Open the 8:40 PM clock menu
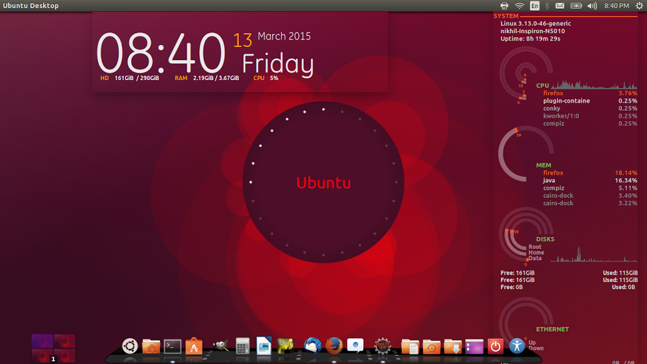Image resolution: width=647 pixels, height=364 pixels. tap(617, 6)
